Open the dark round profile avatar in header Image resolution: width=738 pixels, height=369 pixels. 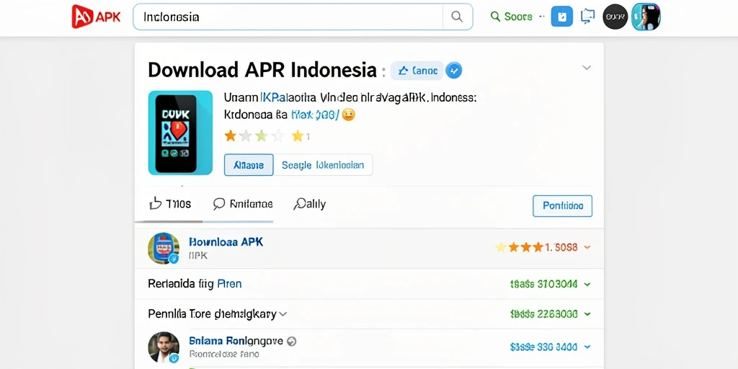(x=615, y=17)
